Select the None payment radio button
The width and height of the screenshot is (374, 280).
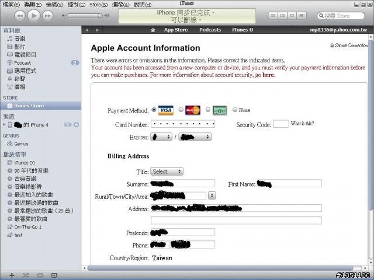[x=235, y=110]
